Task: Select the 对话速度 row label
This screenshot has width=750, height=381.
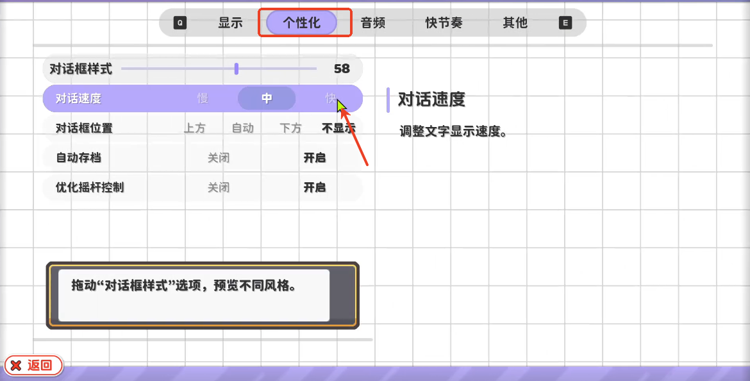Action: click(78, 99)
